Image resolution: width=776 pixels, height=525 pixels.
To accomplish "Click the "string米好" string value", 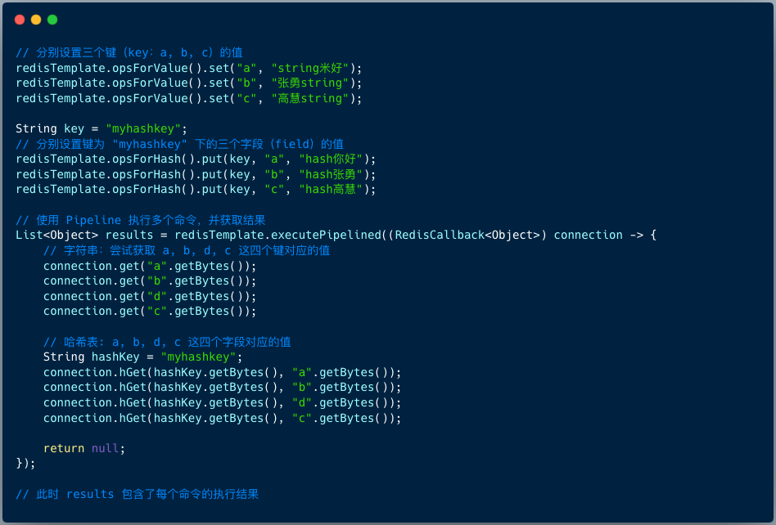I will [x=309, y=68].
